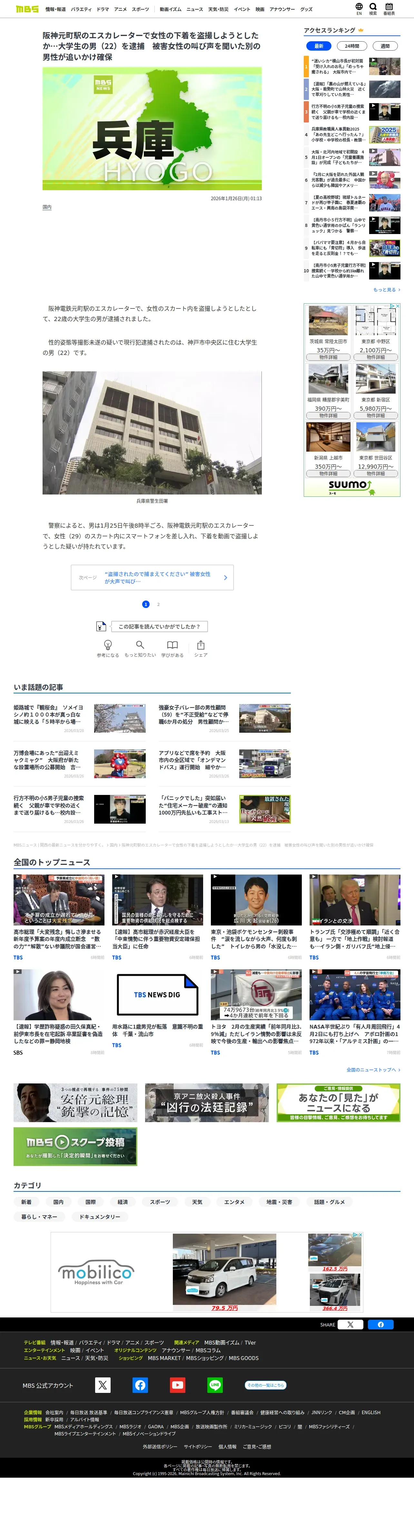This screenshot has width=414, height=1517.
Task: Open ドラマ in the top navigation
Action: click(x=103, y=9)
